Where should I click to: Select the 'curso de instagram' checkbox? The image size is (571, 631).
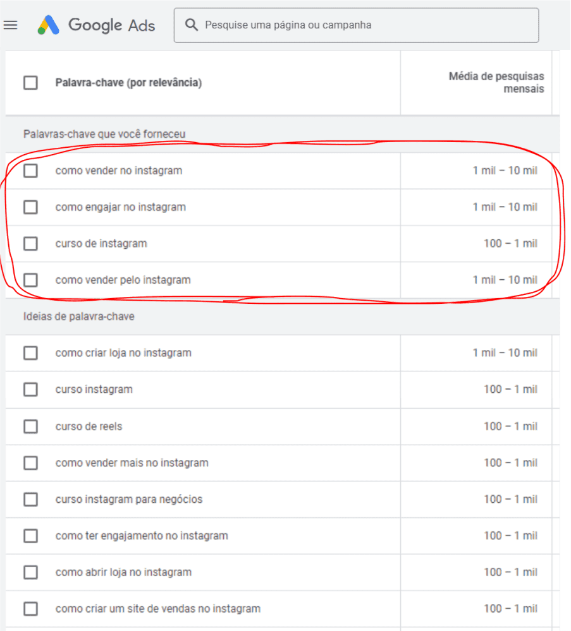click(x=30, y=243)
